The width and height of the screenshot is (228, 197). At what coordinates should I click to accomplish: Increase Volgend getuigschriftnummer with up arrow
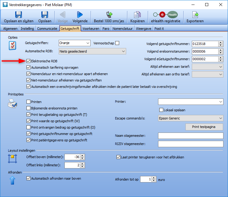(221, 43)
